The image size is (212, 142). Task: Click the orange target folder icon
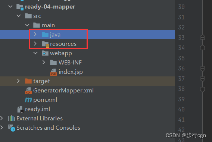pyautogui.click(x=28, y=81)
